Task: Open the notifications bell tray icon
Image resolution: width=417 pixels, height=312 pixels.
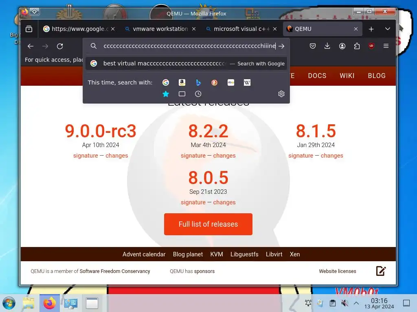Action: (x=308, y=303)
